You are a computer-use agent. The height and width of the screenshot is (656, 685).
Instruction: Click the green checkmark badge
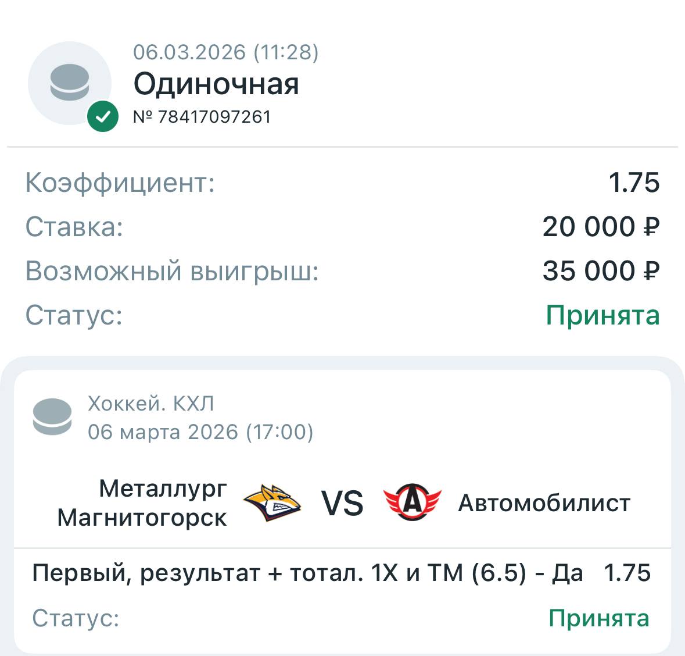click(x=103, y=117)
